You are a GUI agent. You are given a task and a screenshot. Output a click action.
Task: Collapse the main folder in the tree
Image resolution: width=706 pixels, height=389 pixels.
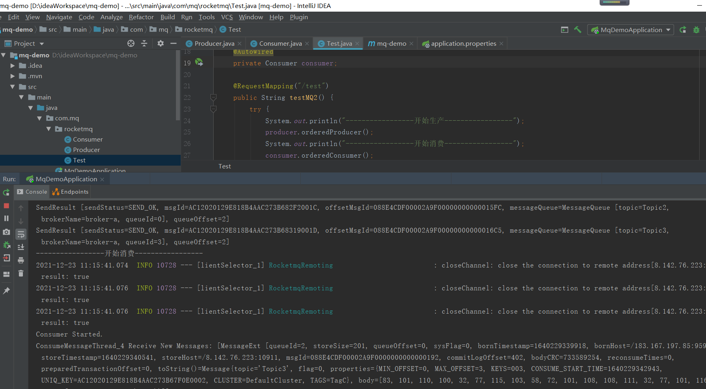coord(21,97)
